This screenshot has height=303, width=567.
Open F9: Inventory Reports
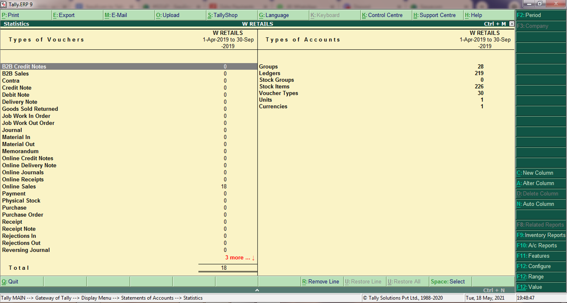pos(541,235)
